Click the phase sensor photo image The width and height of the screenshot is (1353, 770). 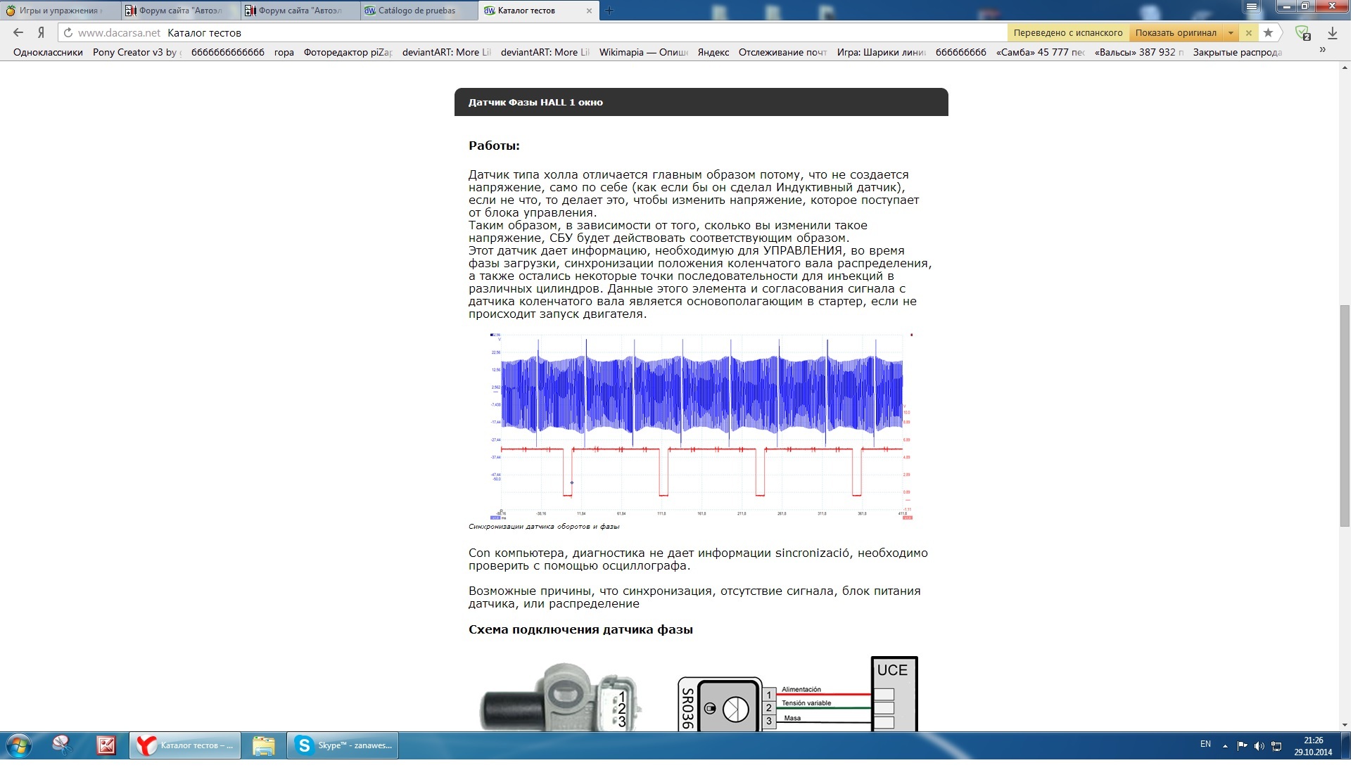561,696
